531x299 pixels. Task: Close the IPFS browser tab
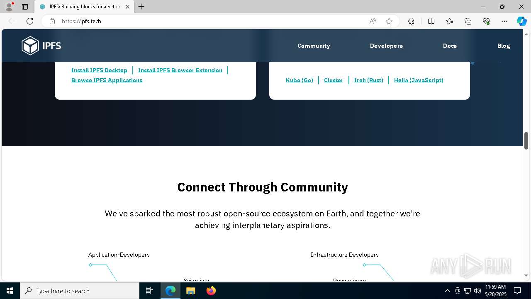[x=127, y=7]
